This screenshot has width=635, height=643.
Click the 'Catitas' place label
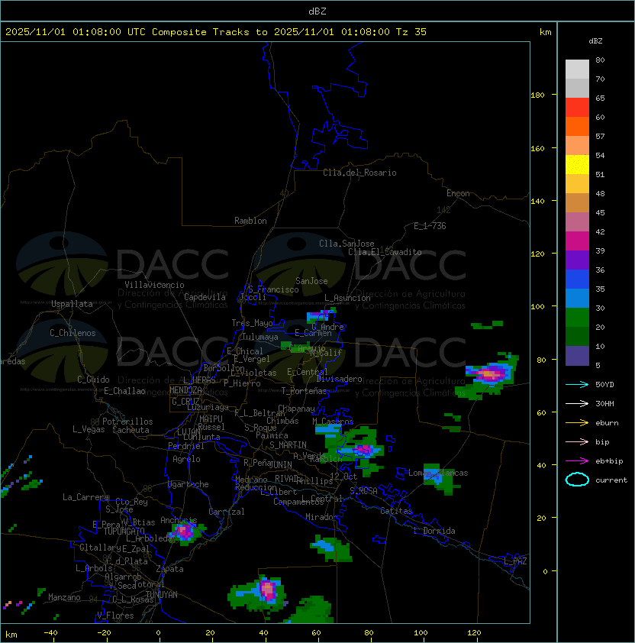pyautogui.click(x=396, y=511)
